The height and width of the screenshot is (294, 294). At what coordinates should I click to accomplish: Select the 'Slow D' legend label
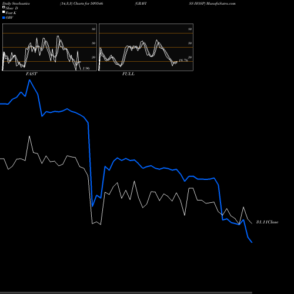pos(12,8)
